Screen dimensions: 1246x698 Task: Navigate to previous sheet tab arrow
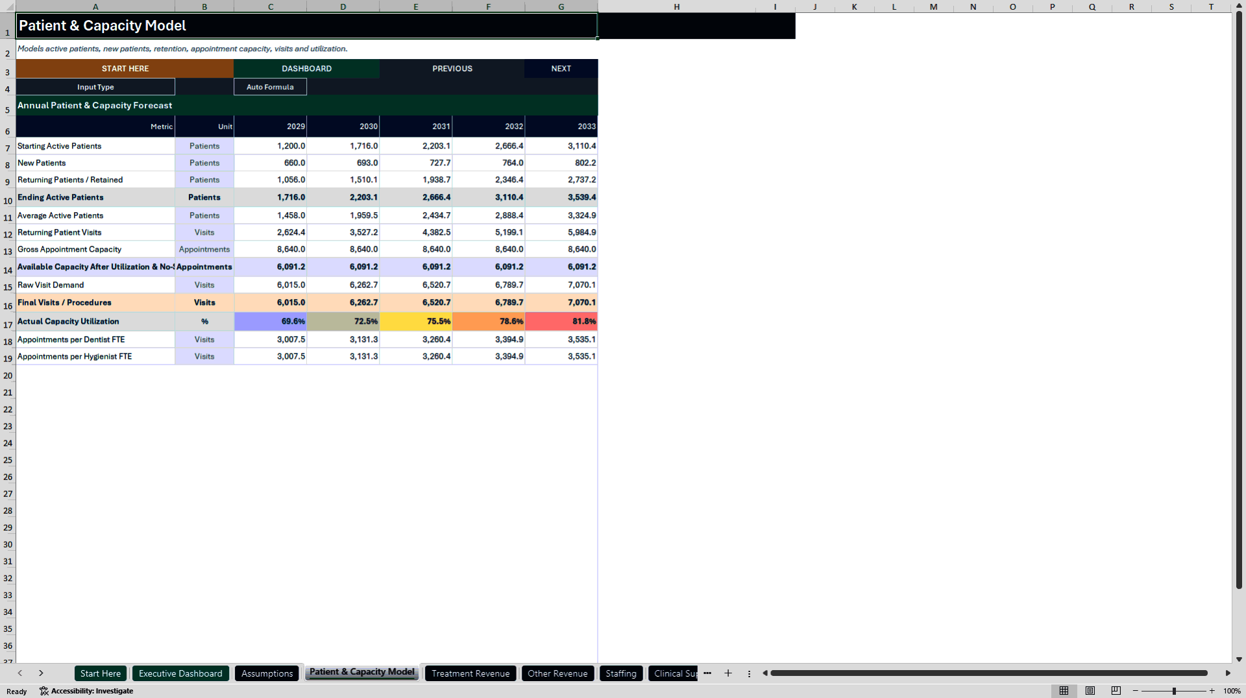click(20, 673)
